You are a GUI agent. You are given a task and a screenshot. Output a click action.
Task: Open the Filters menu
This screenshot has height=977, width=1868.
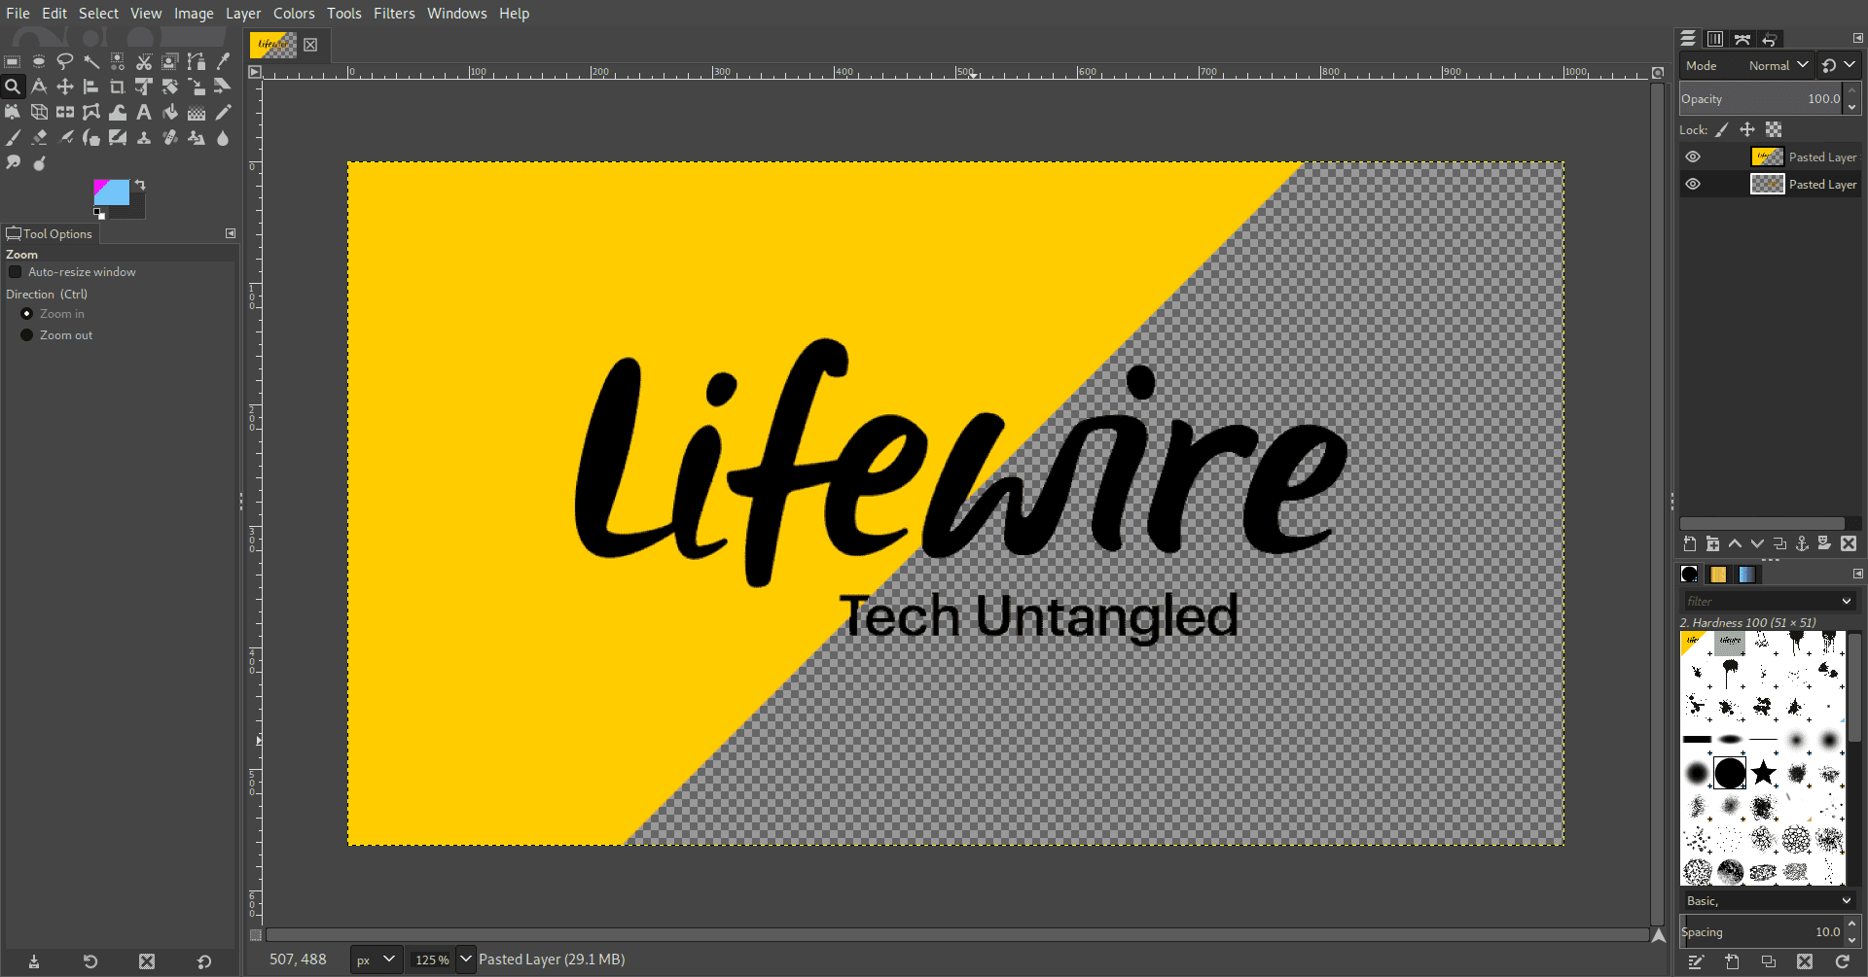coord(394,14)
